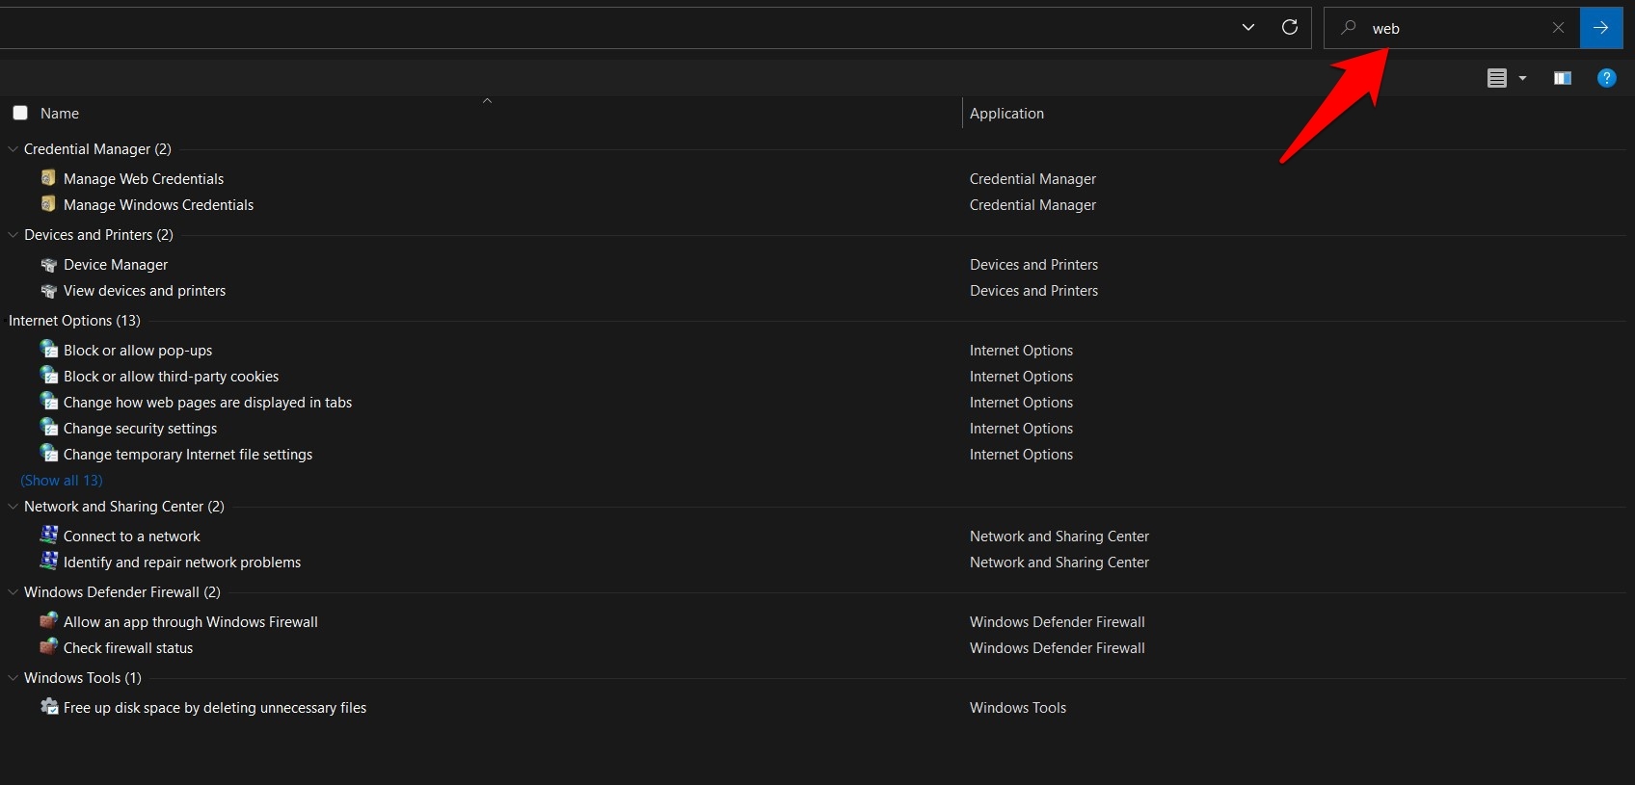The image size is (1635, 785).
Task: Click Show all 13 link
Action: [x=62, y=481]
